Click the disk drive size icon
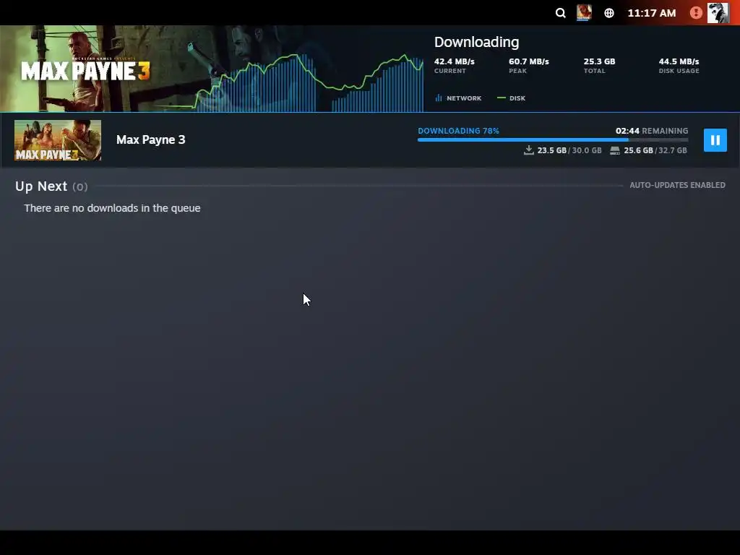This screenshot has height=555, width=740. click(x=614, y=150)
